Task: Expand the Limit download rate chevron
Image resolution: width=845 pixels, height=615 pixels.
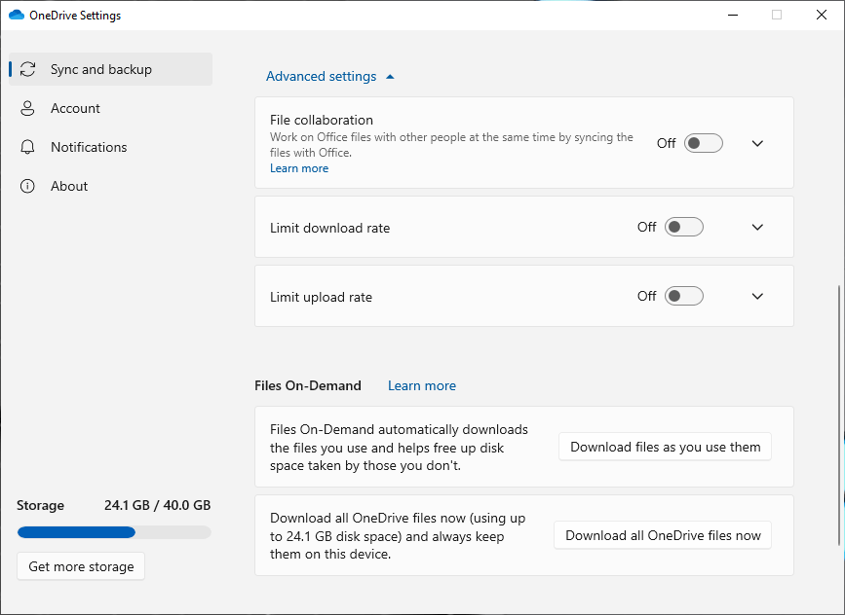Action: tap(757, 227)
